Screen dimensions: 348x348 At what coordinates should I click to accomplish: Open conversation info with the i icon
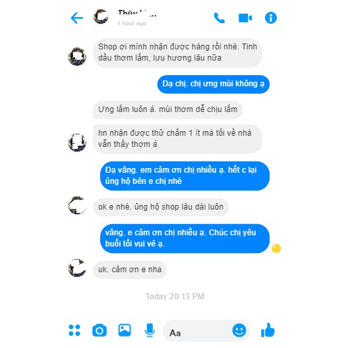271,18
